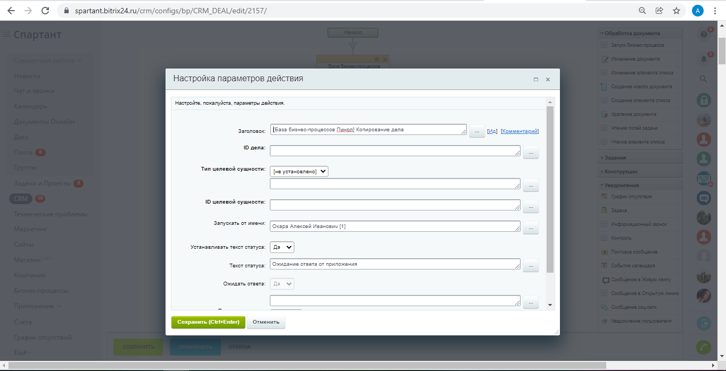
Task: Click the dialog's vertical scrollbar down arrow
Action: [x=550, y=306]
